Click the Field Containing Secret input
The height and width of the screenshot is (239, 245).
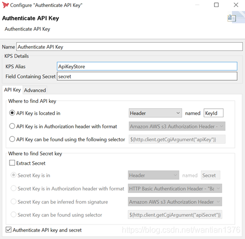[147, 76]
